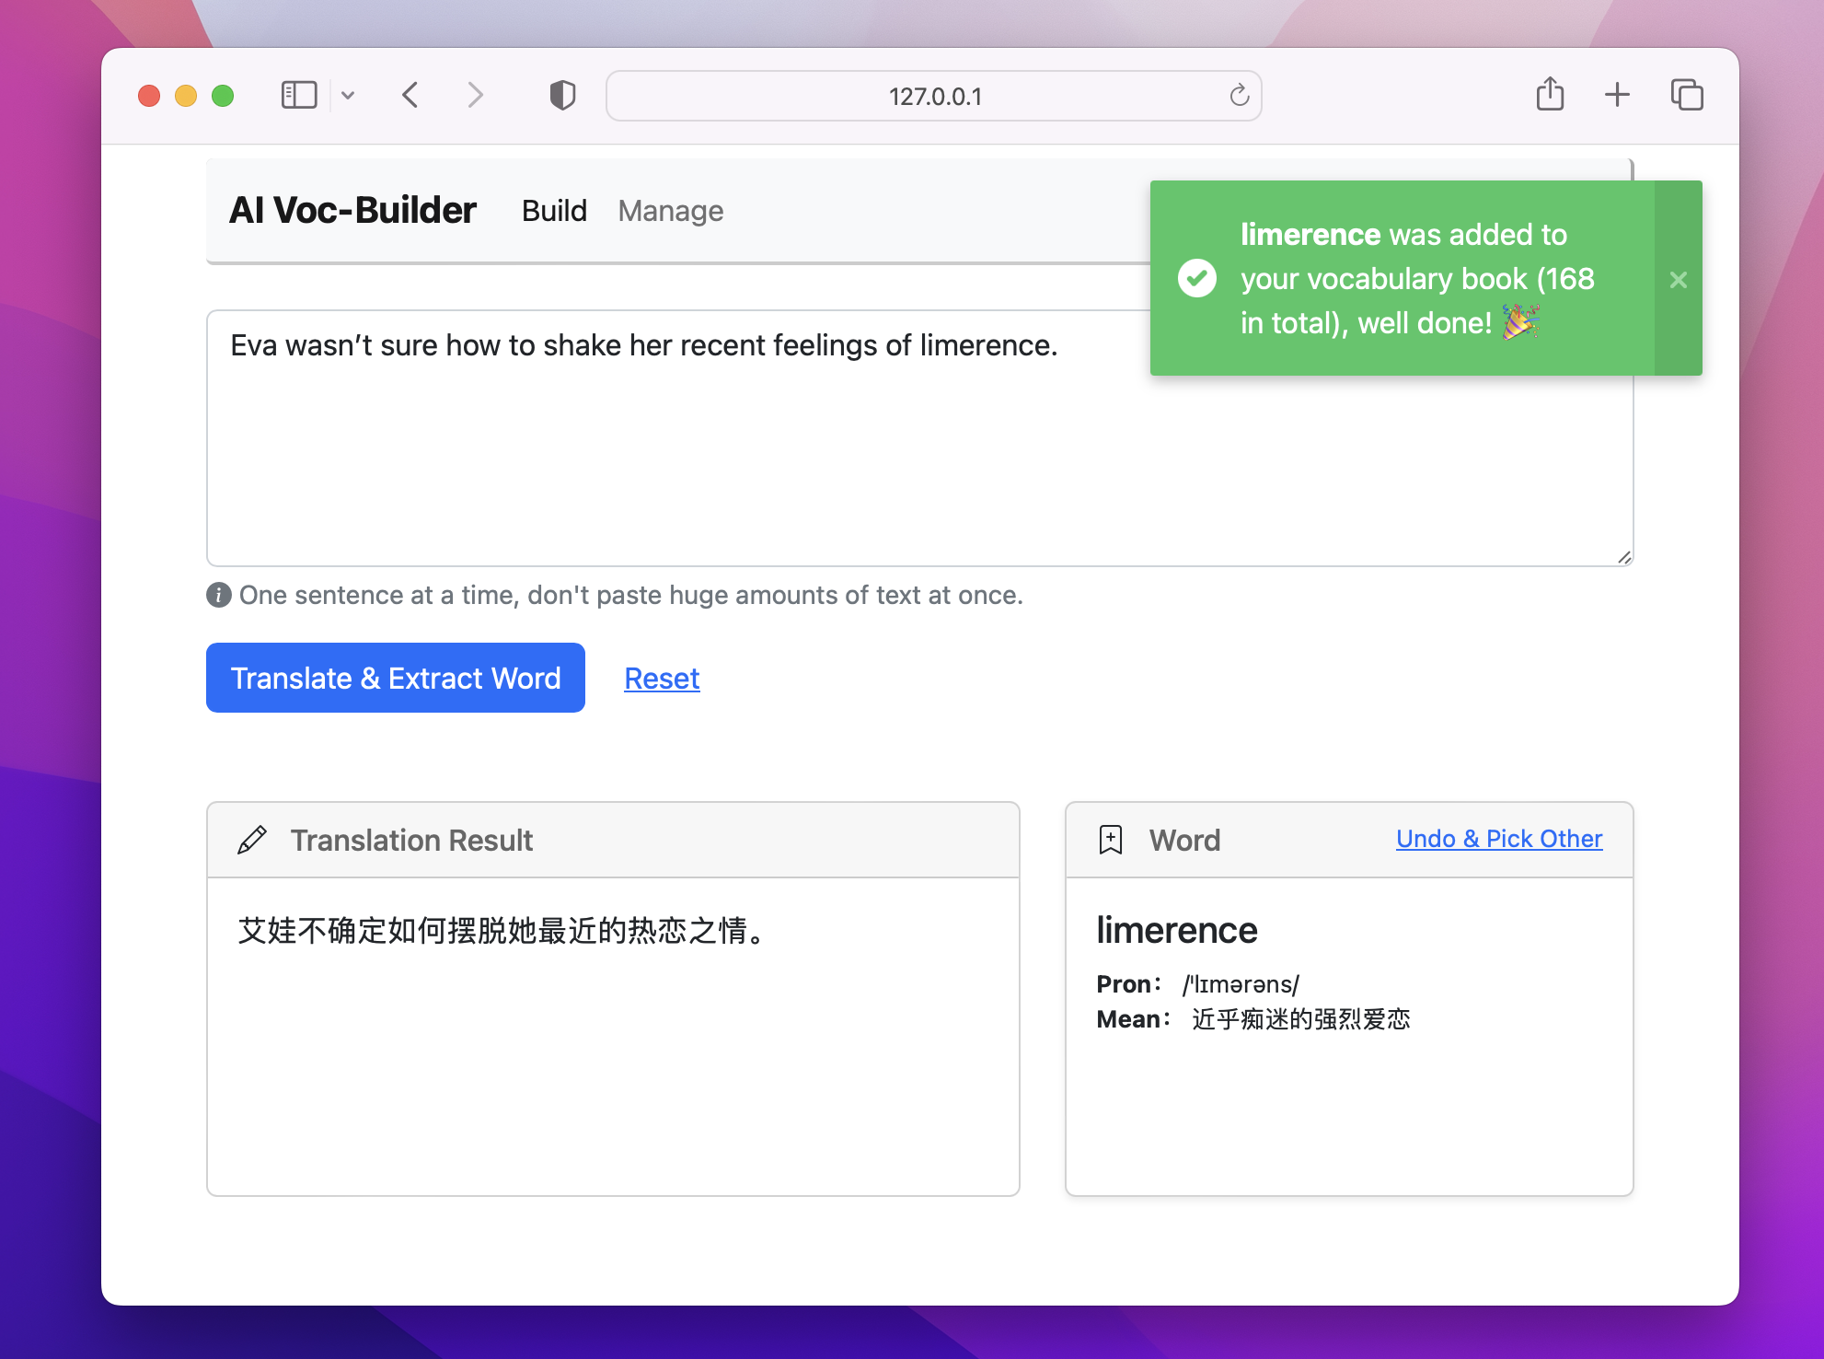The image size is (1824, 1359).
Task: Click the Reset link
Action: (x=662, y=679)
